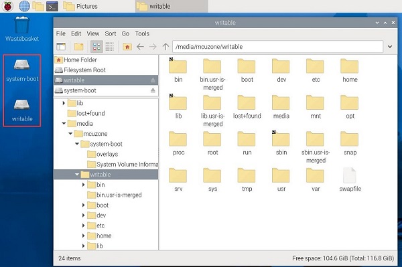This screenshot has width=402, height=267.
Task: Select bin.usr-is-merged in the directory tree
Action: pyautogui.click(x=115, y=195)
